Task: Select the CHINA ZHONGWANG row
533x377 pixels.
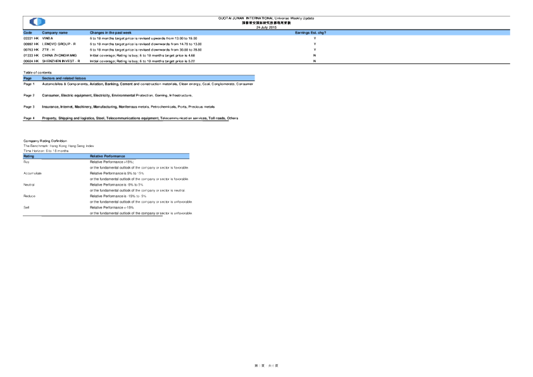Action: coord(60,56)
